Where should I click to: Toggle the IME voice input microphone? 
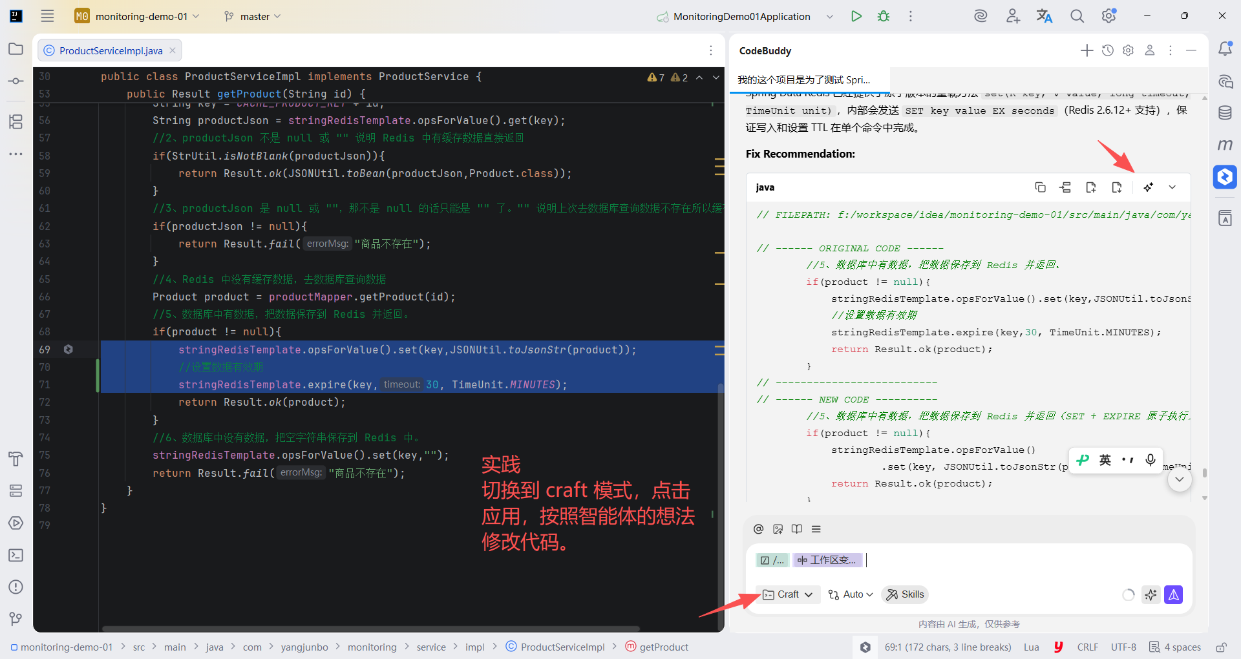click(x=1151, y=460)
